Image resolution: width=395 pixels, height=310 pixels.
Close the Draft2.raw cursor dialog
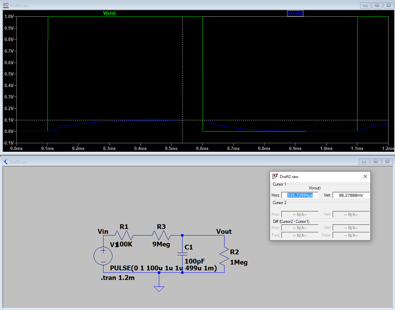[x=365, y=176]
